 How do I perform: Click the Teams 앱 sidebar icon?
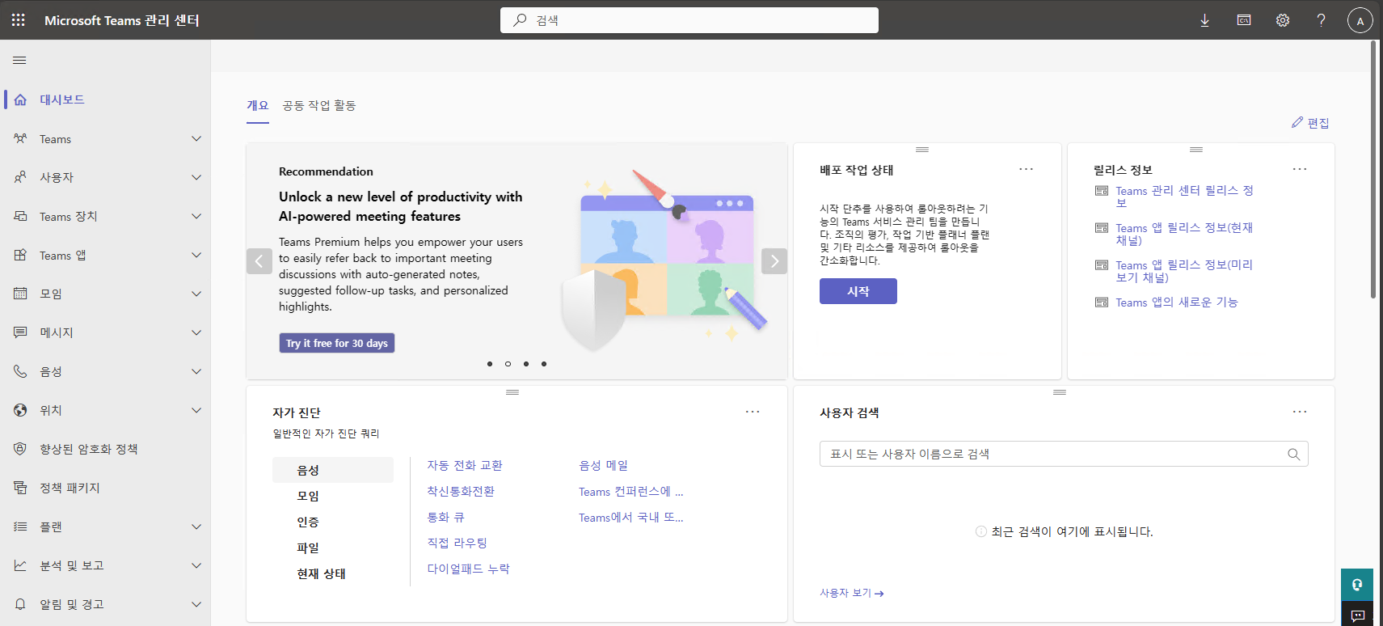(x=20, y=255)
